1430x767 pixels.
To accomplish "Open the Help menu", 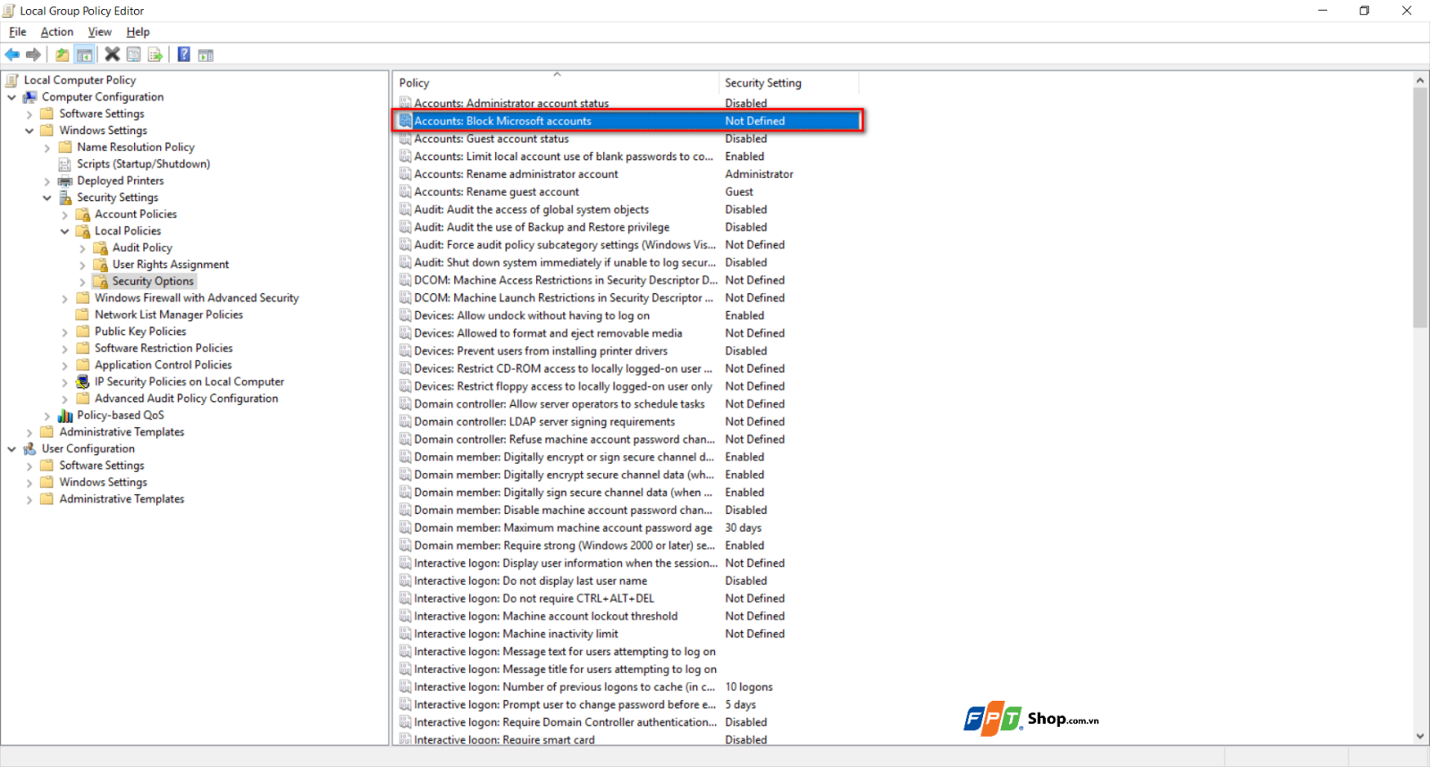I will 138,31.
